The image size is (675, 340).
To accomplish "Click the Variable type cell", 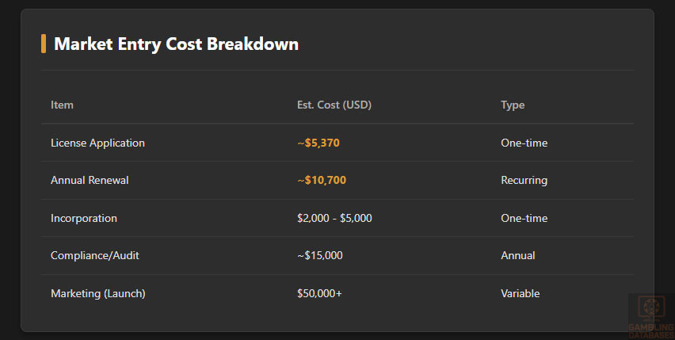I will pyautogui.click(x=520, y=293).
